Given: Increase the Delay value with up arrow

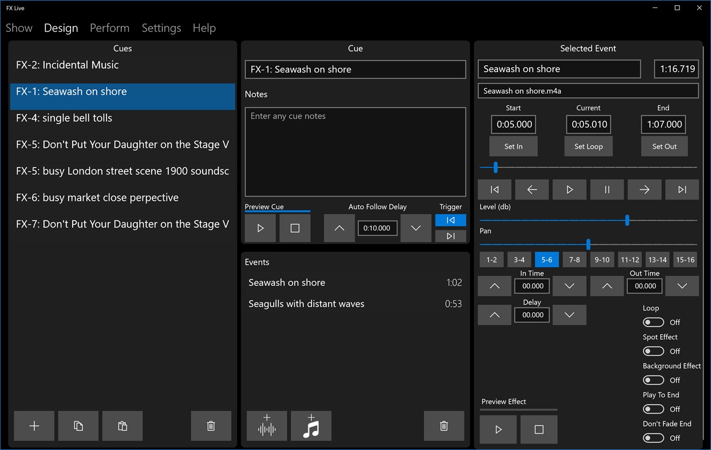Looking at the screenshot, I should click(494, 314).
